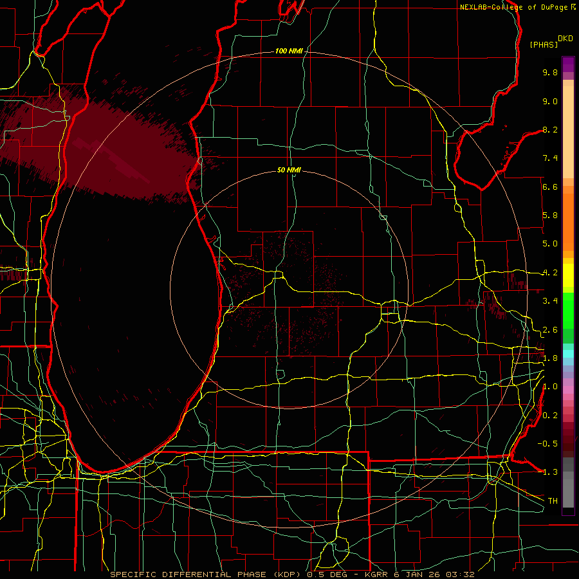Select the 5.0 scale value

coord(550,244)
